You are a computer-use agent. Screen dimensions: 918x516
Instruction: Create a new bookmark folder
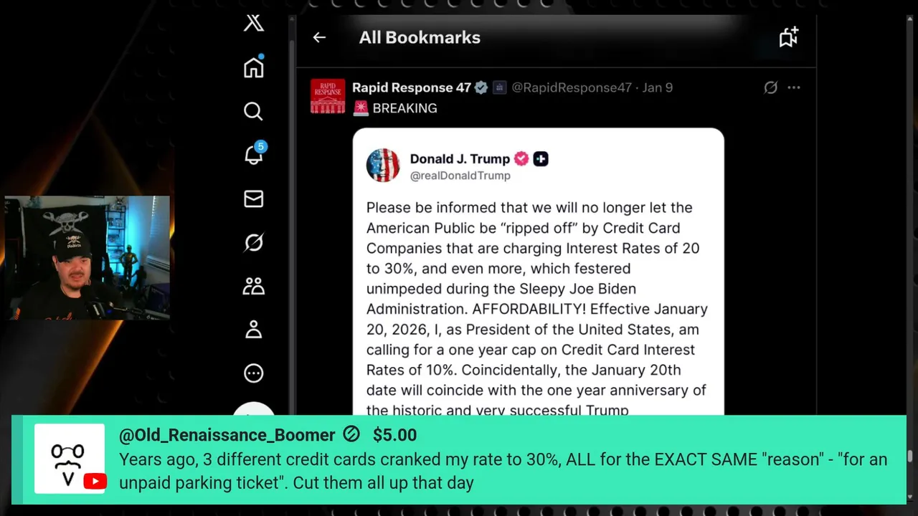click(788, 37)
